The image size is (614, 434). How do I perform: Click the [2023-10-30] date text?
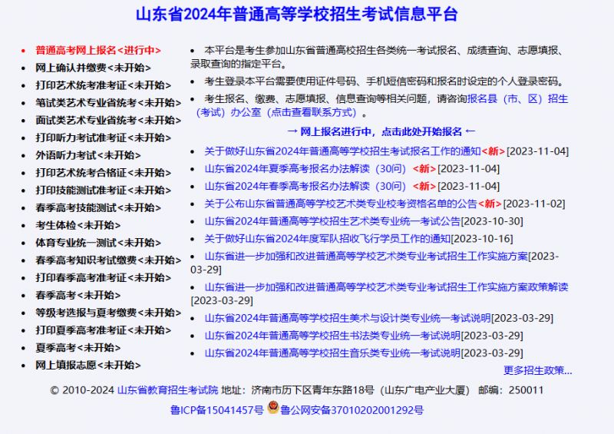pos(492,221)
